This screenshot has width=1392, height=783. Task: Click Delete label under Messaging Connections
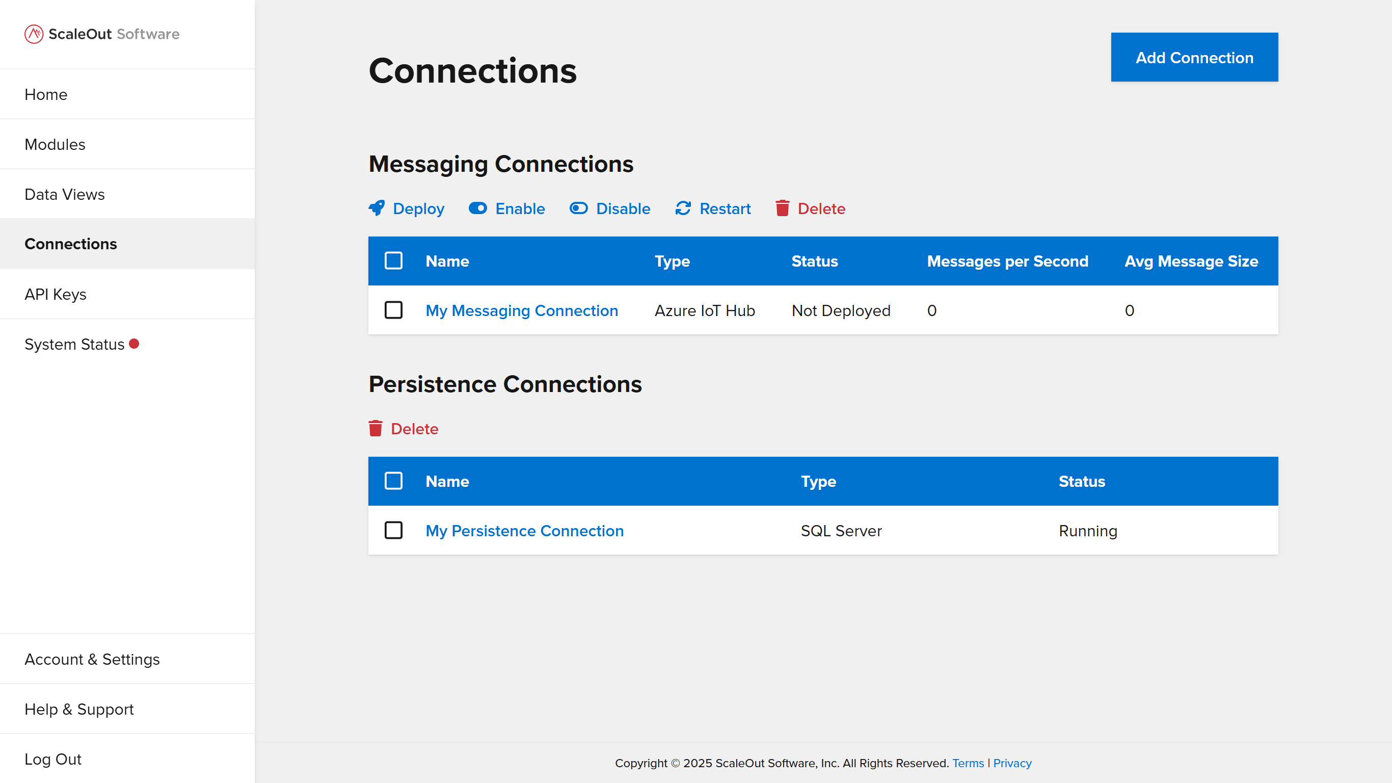[821, 208]
